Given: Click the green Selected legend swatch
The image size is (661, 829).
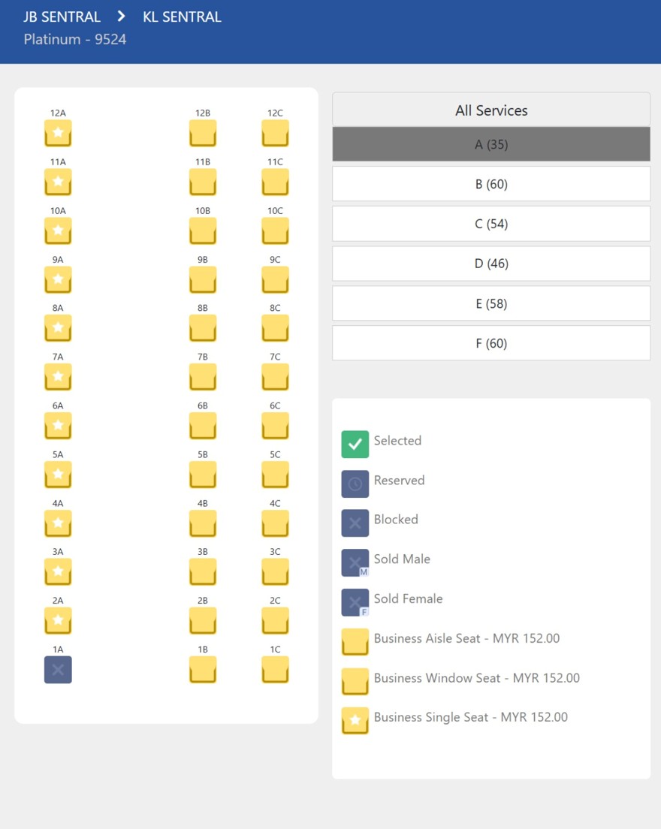Looking at the screenshot, I should pyautogui.click(x=355, y=444).
